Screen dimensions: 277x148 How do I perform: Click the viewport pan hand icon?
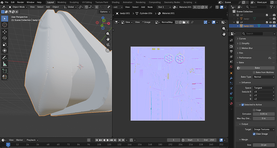coord(108,39)
